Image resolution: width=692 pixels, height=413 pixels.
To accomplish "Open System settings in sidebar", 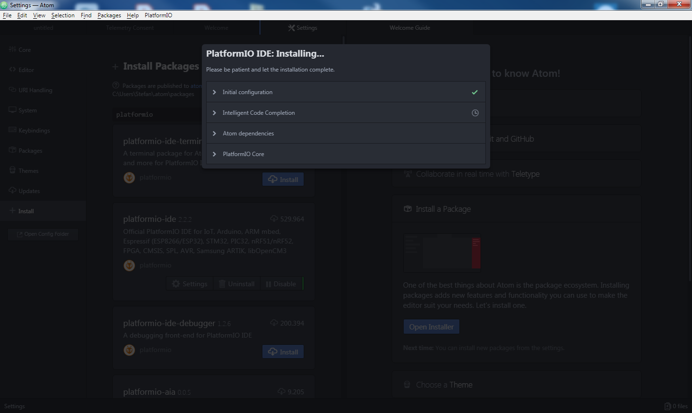I will coord(43,110).
